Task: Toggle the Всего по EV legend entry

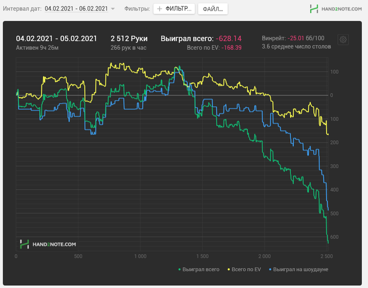Action: [244, 270]
